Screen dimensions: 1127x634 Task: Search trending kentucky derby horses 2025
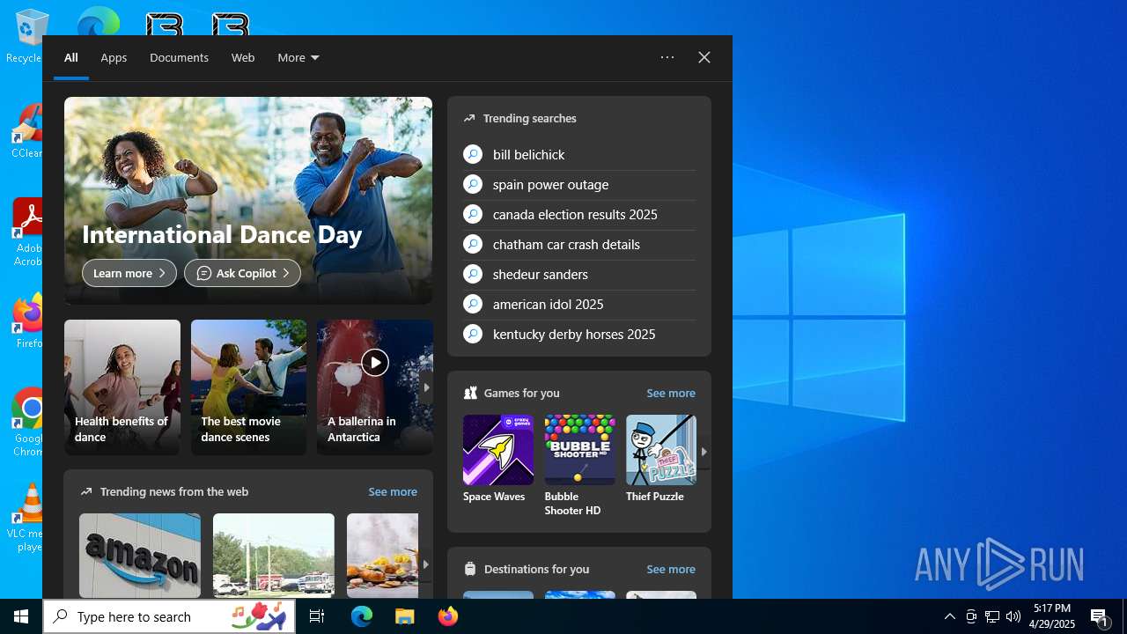(579, 334)
